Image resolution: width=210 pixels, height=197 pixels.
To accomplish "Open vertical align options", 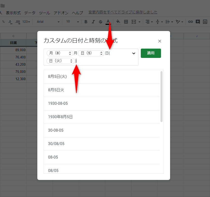I will (158, 22).
